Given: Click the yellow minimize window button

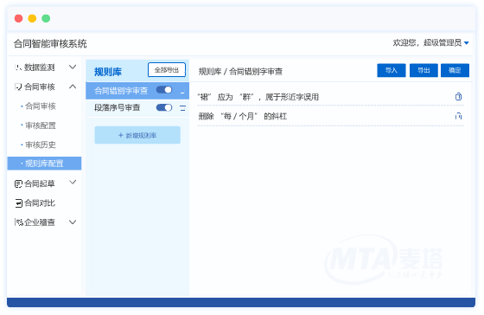Looking at the screenshot, I should [33, 18].
